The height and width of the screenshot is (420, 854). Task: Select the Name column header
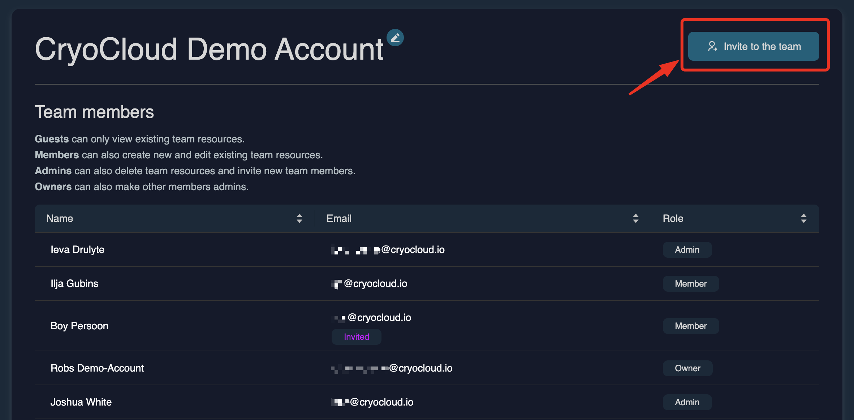pos(60,218)
